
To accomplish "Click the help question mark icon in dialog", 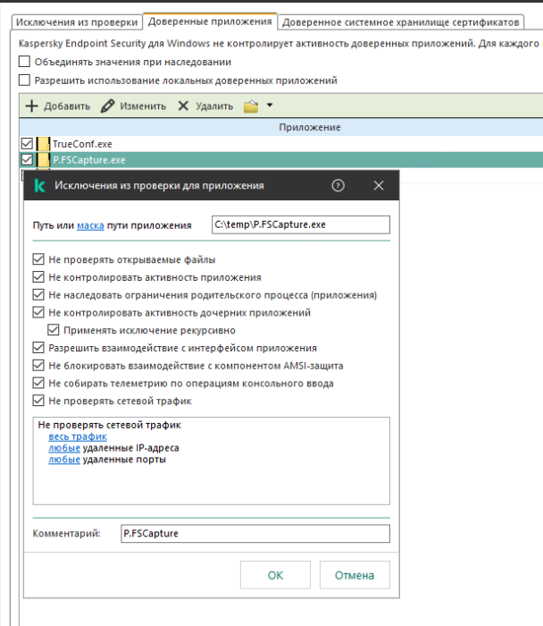I will coord(338,185).
